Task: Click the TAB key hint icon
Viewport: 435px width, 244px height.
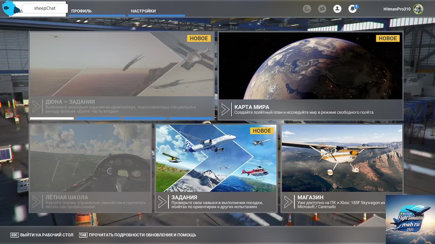Action: pos(83,235)
